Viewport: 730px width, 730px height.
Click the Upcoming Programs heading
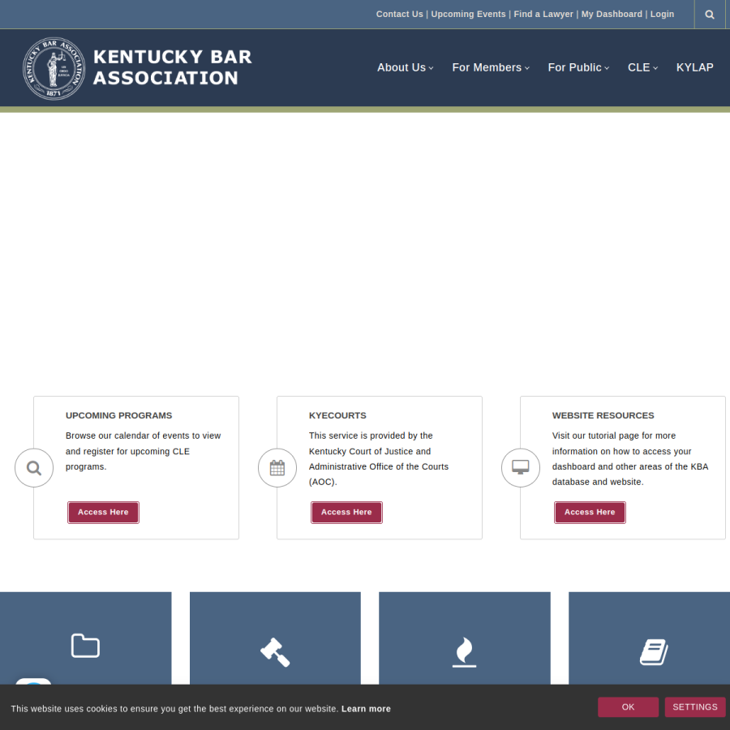click(118, 415)
